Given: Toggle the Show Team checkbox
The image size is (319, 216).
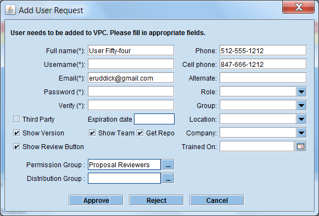Looking at the screenshot, I should click(x=92, y=133).
